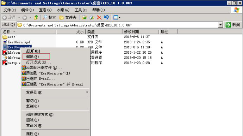Choose 删除(D) in context menu

point(55,120)
